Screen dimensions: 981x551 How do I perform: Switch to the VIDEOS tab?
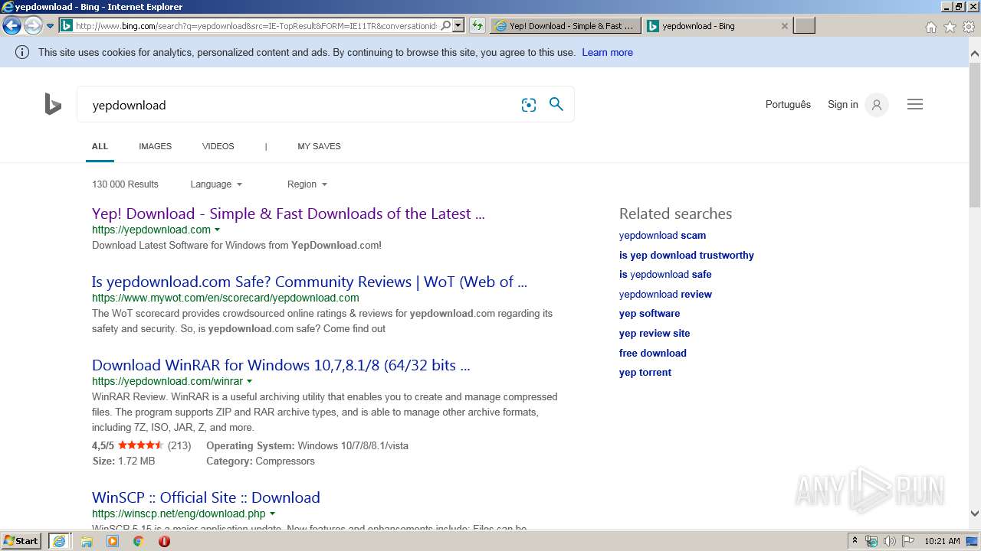[x=218, y=146]
